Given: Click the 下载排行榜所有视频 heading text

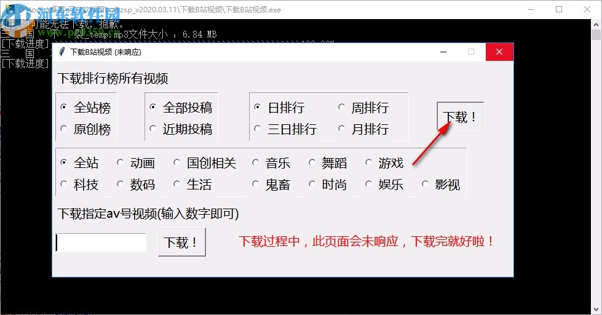Looking at the screenshot, I should (x=113, y=78).
